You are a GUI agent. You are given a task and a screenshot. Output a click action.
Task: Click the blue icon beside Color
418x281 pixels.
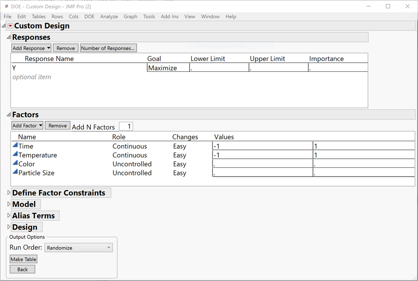click(15, 163)
